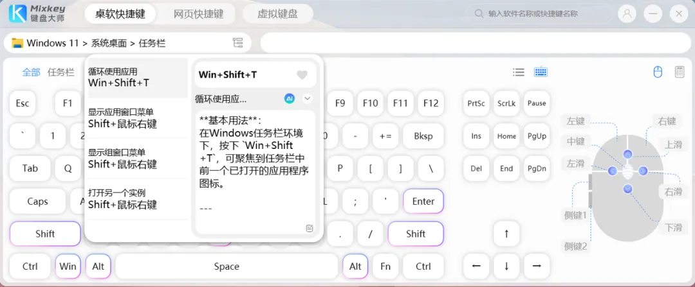Click the ScrLk key

pyautogui.click(x=506, y=103)
